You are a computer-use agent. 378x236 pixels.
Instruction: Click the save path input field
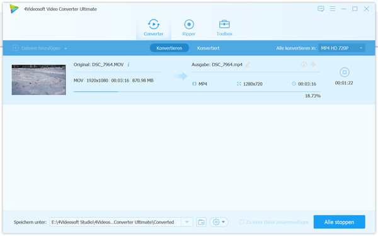pos(115,222)
